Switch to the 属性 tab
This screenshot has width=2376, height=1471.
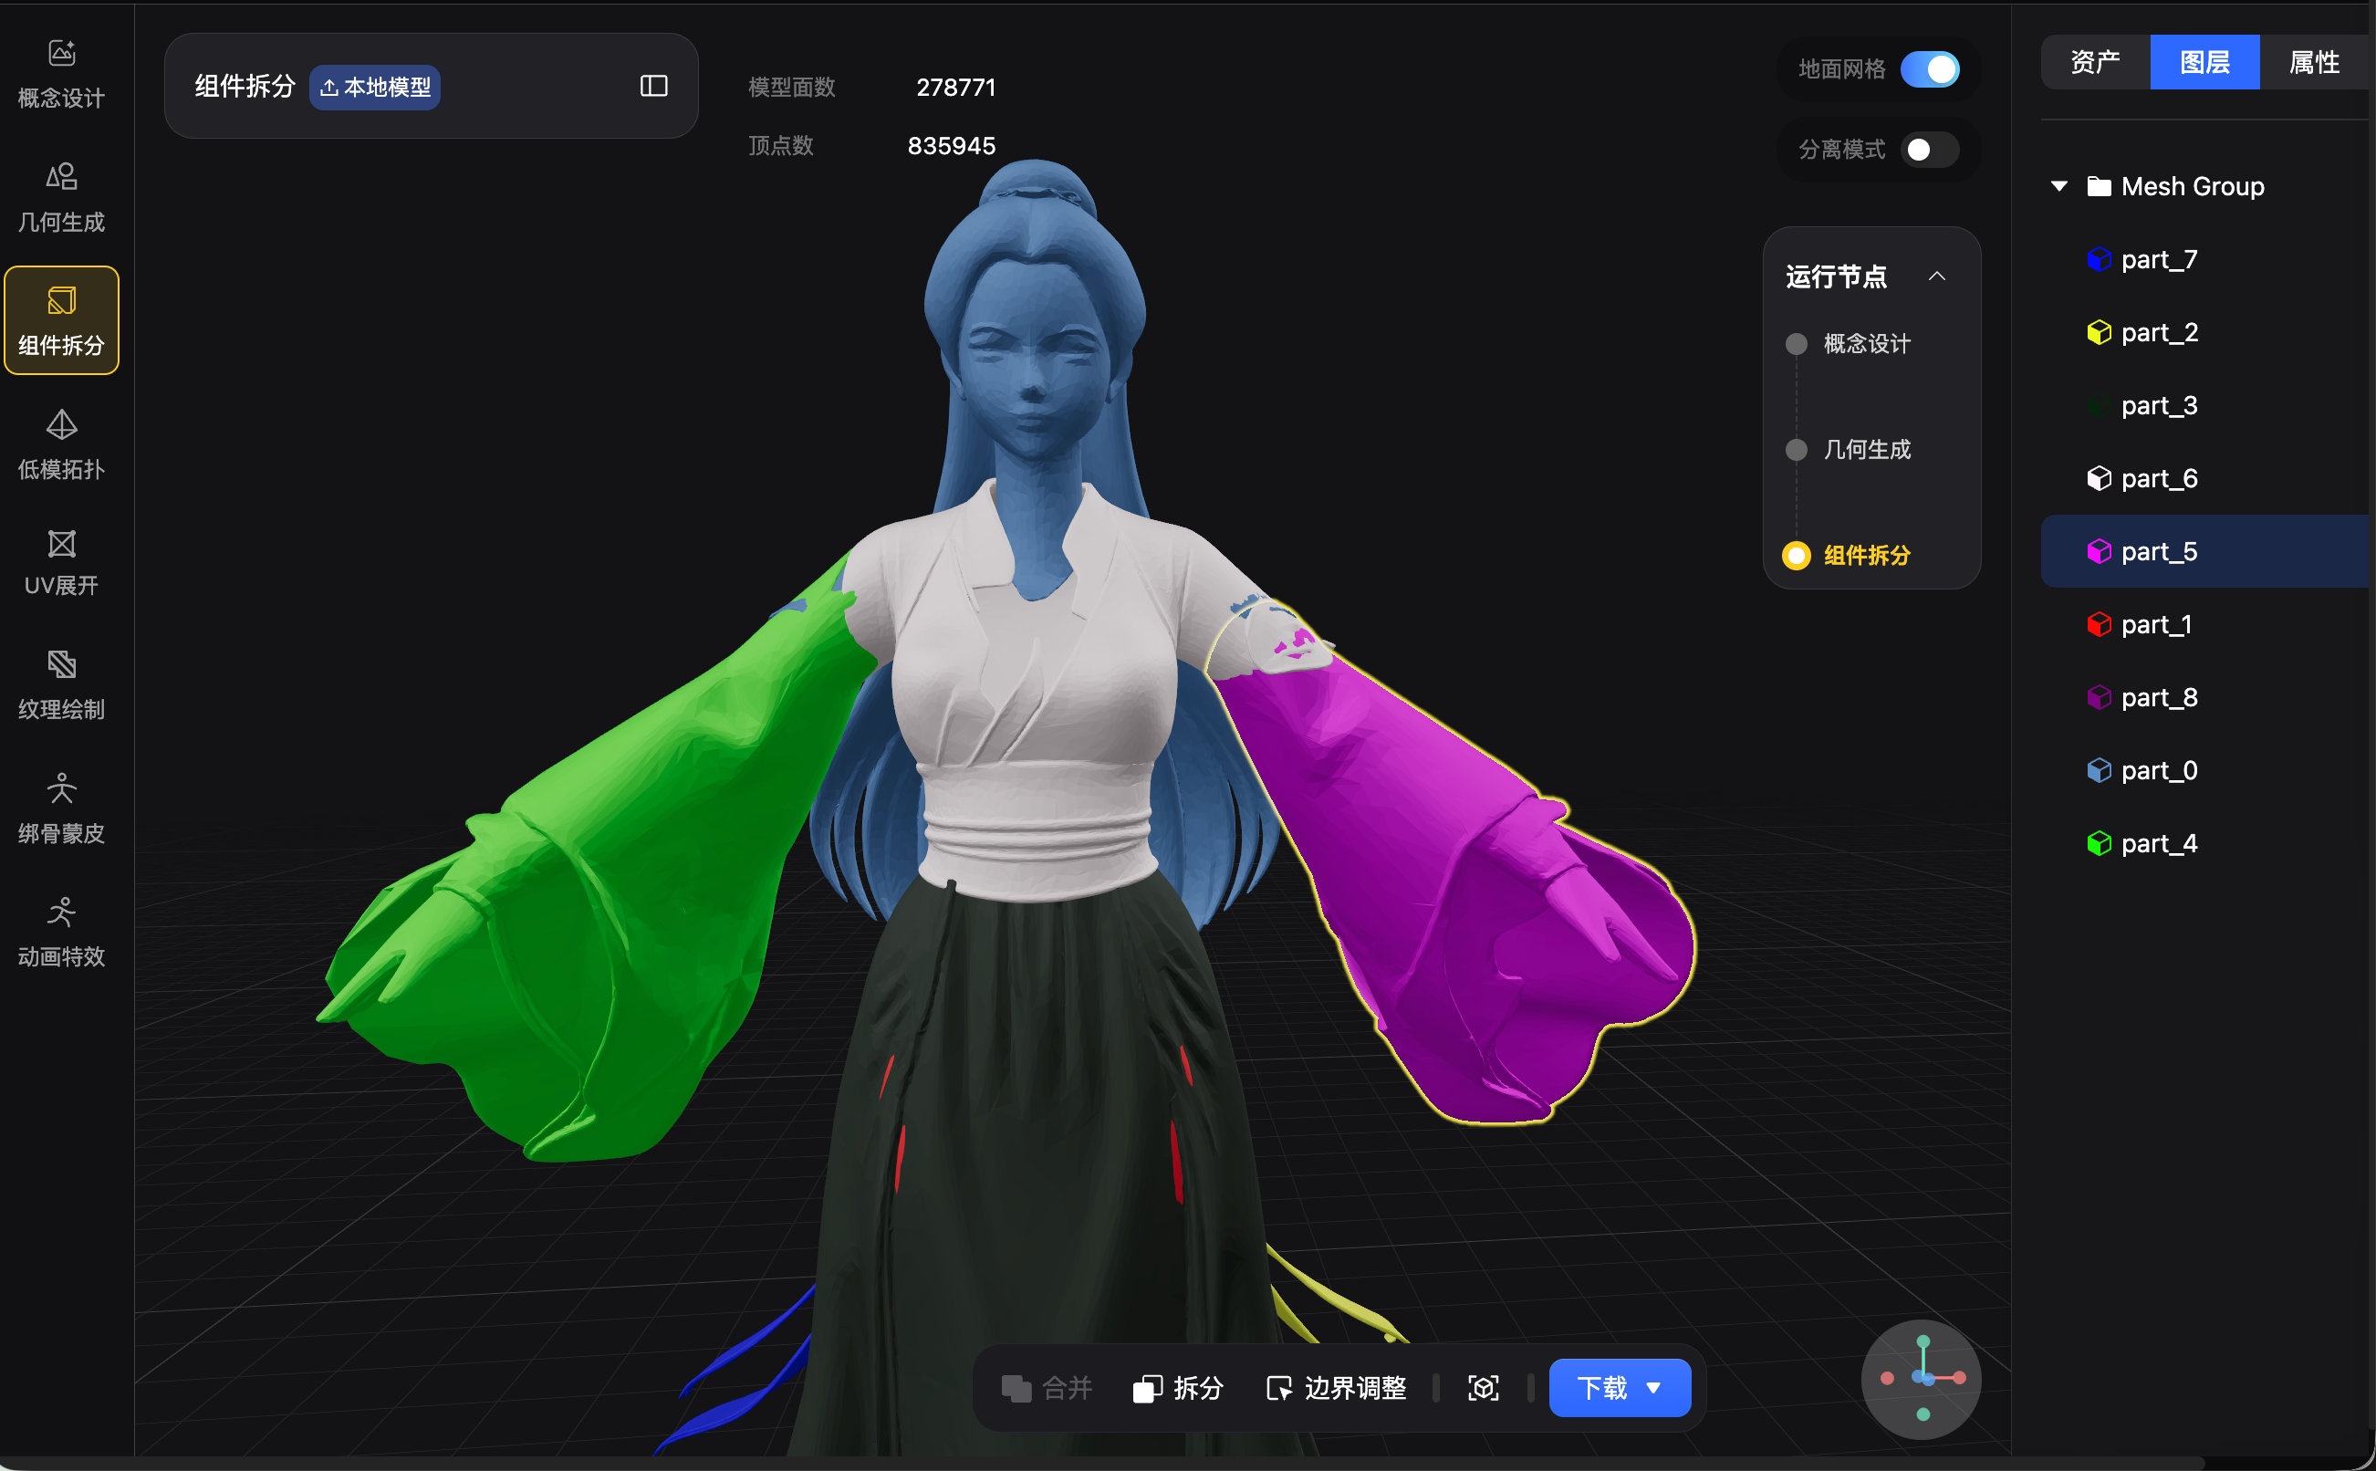2313,62
